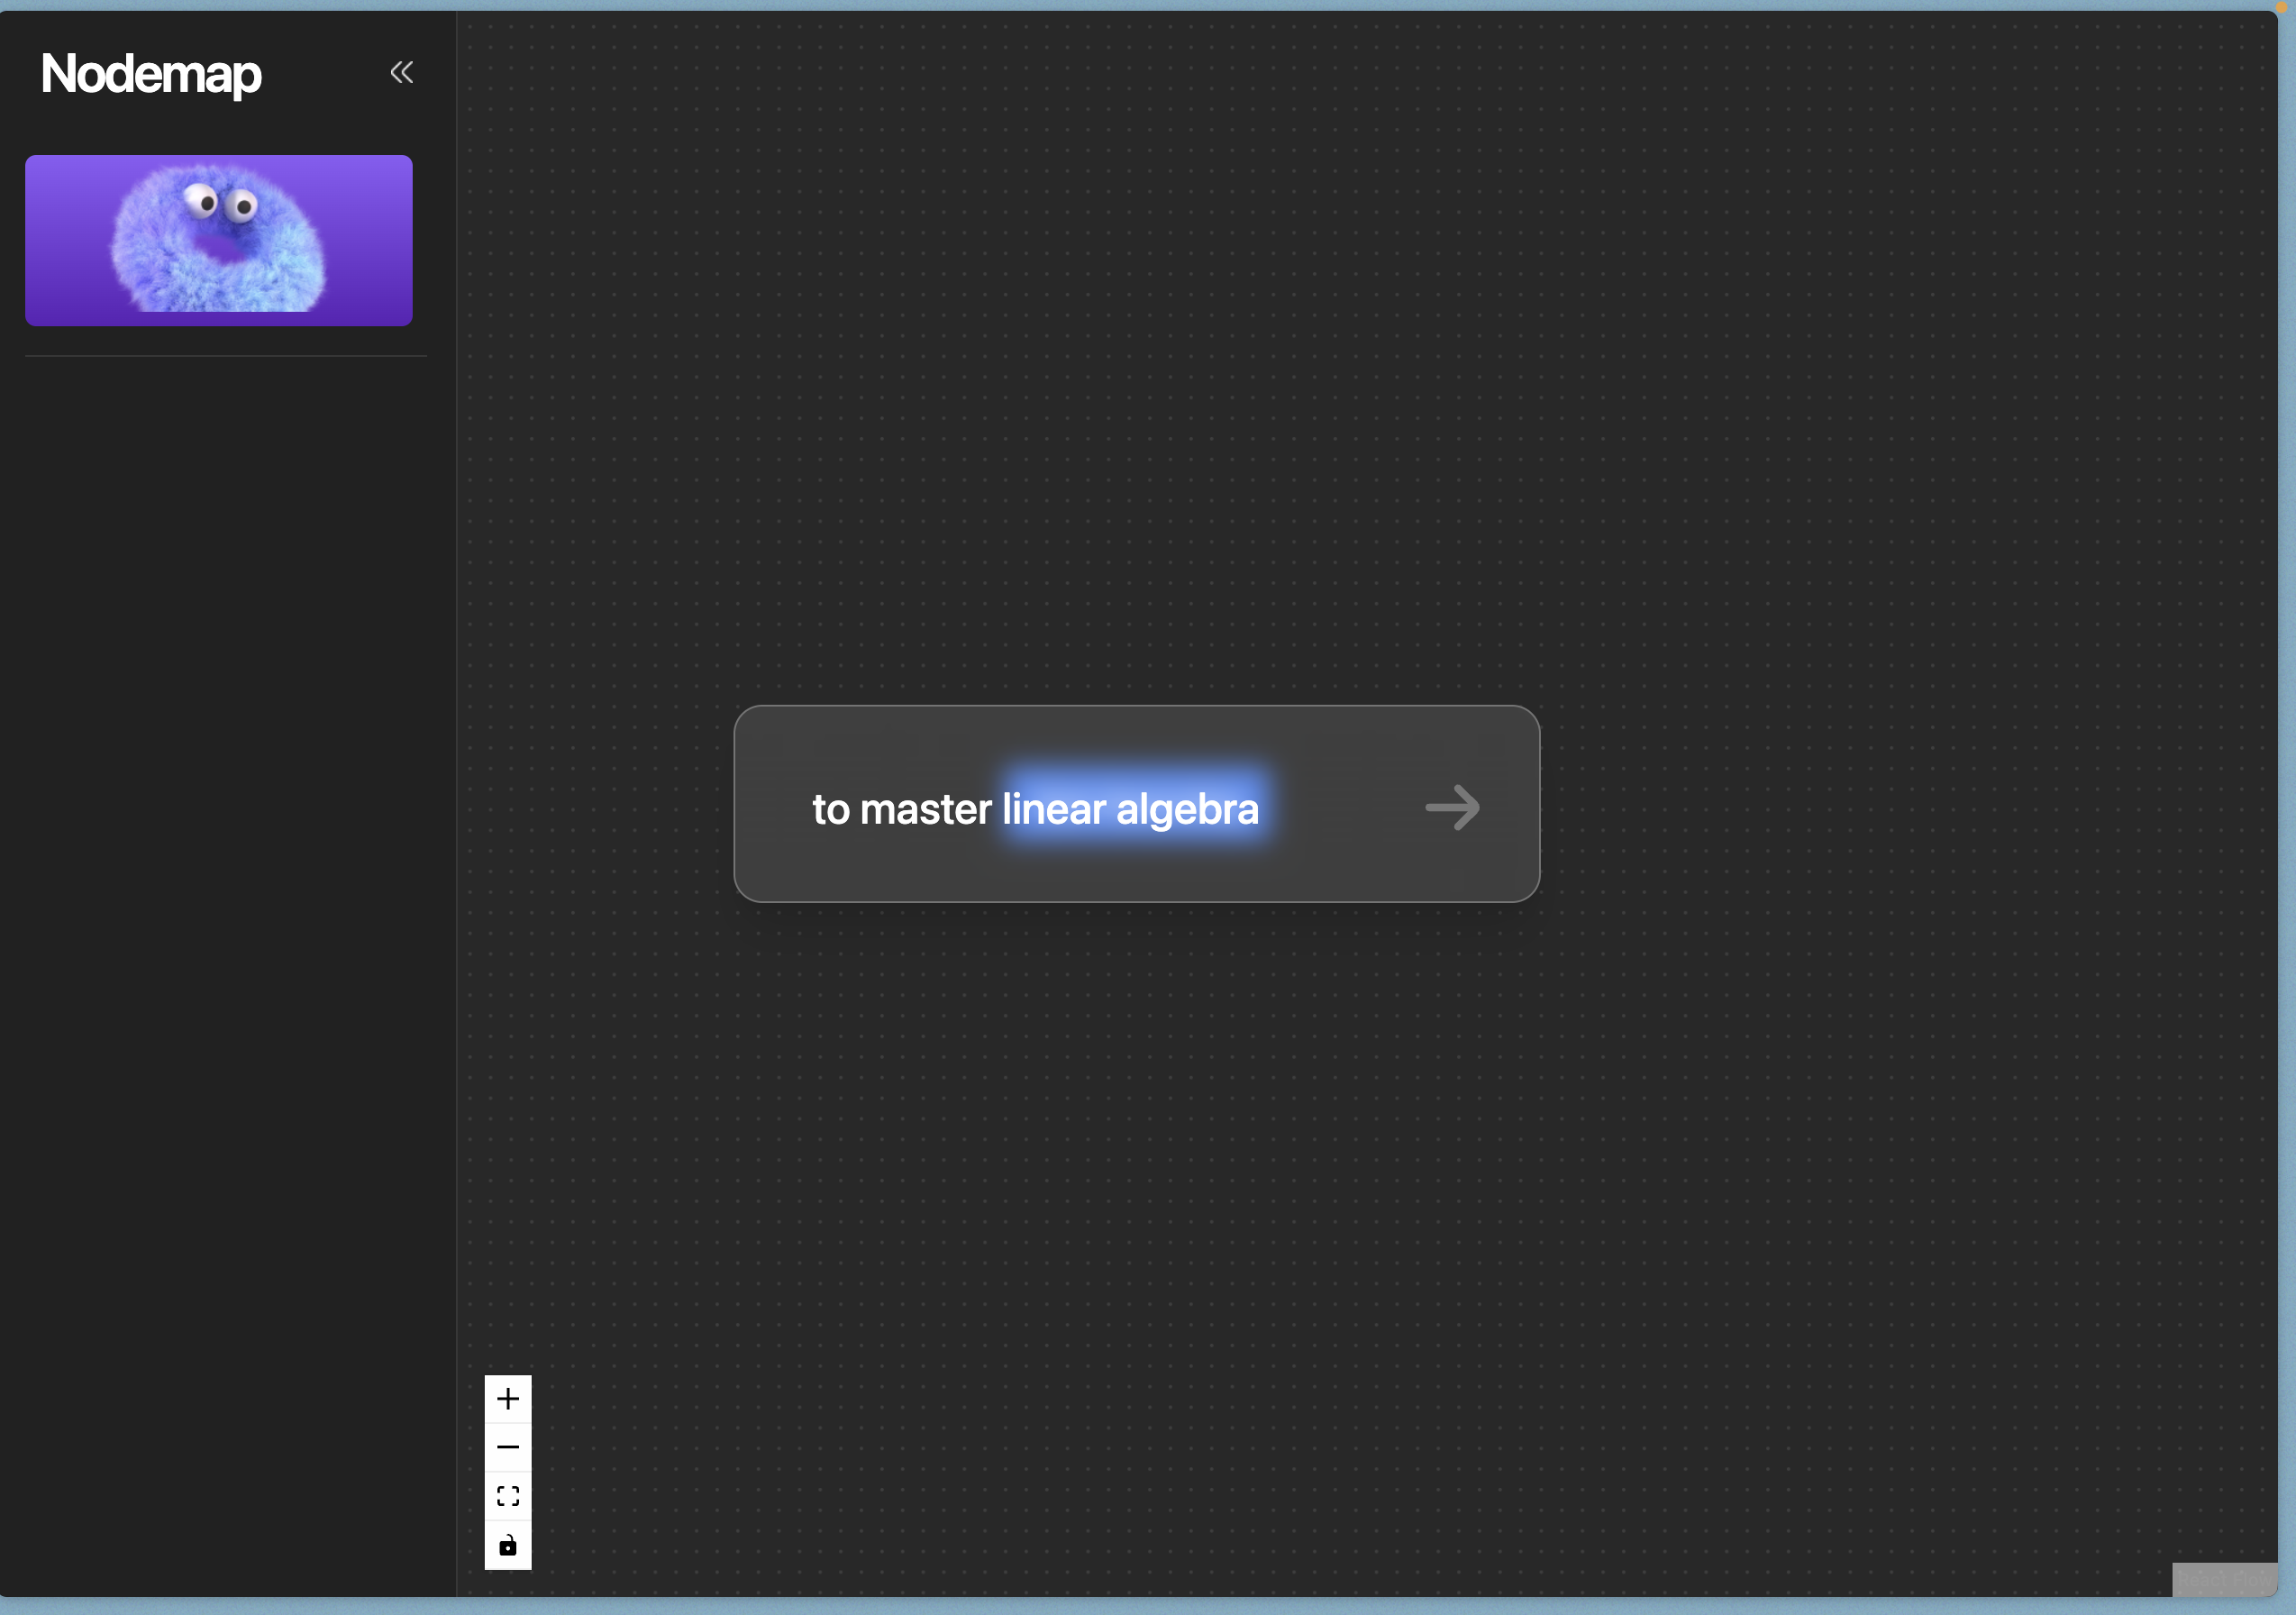Collapse the sidebar with double chevron

coord(401,72)
